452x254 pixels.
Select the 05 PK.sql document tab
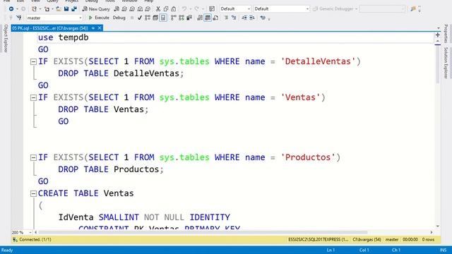coord(50,28)
